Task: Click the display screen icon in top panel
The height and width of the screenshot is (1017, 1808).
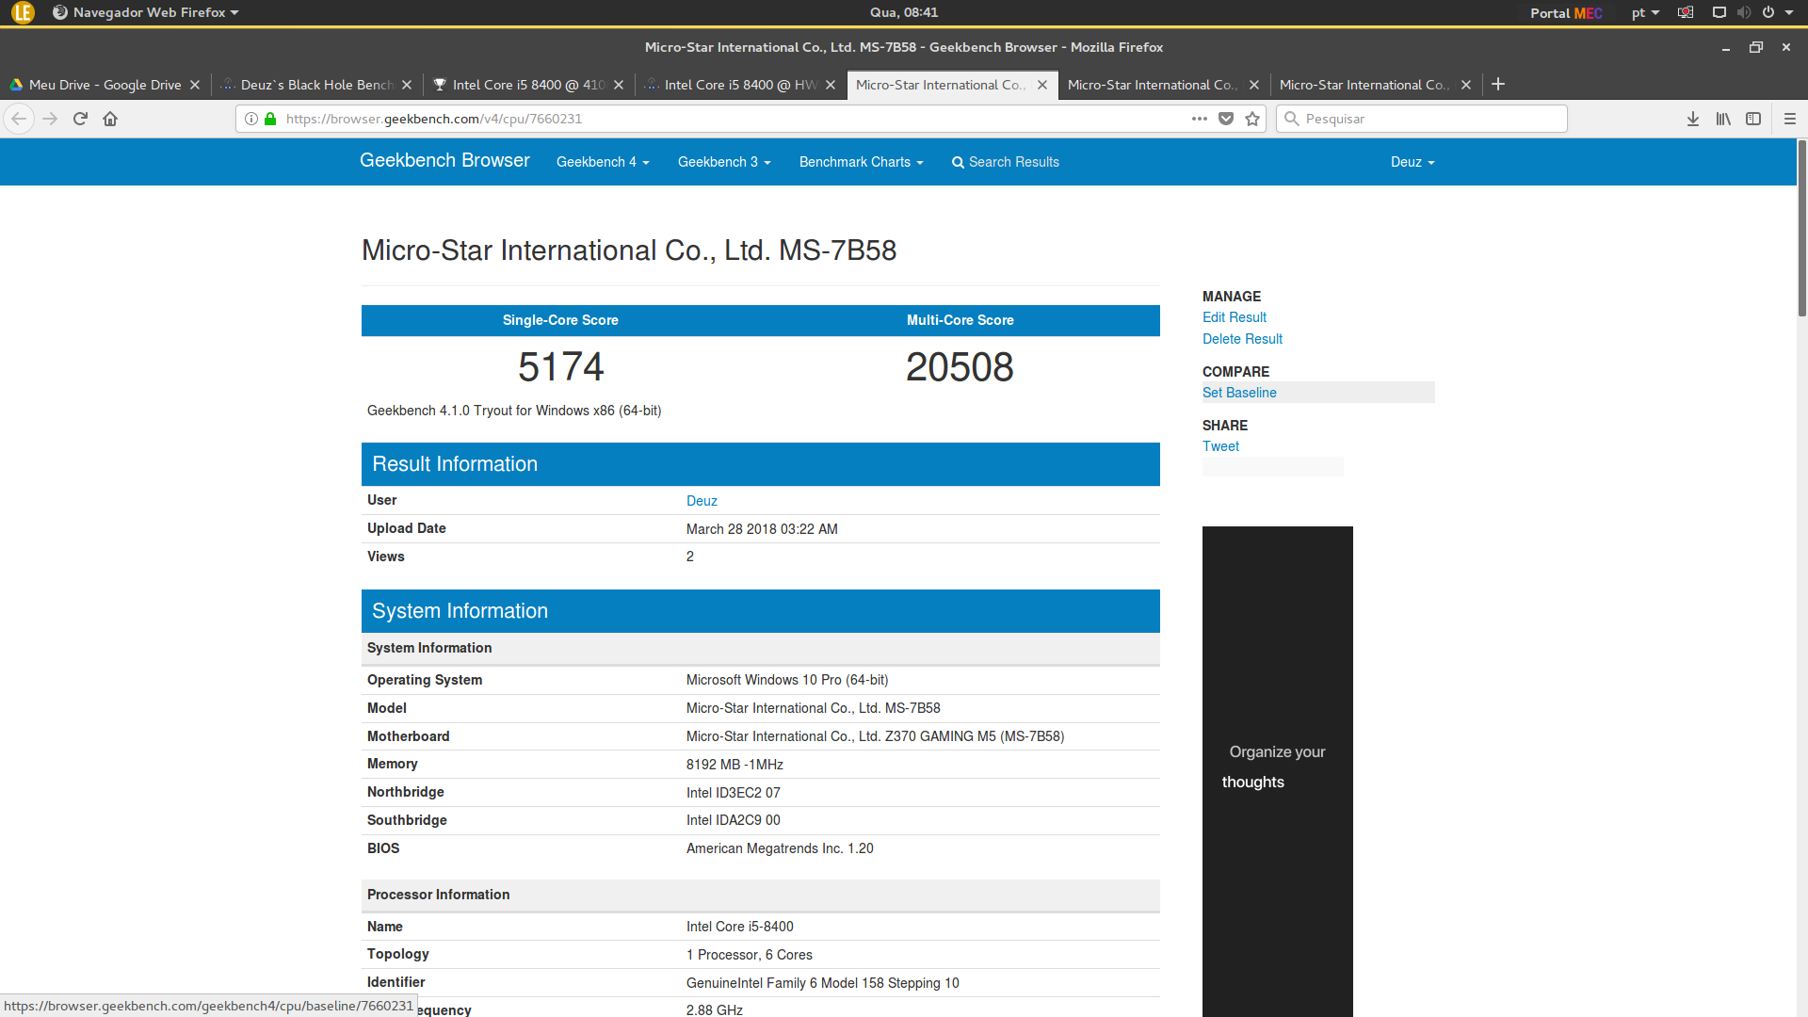Action: coord(1719,12)
